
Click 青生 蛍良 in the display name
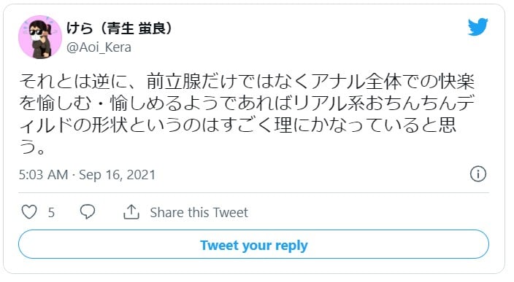(135, 28)
